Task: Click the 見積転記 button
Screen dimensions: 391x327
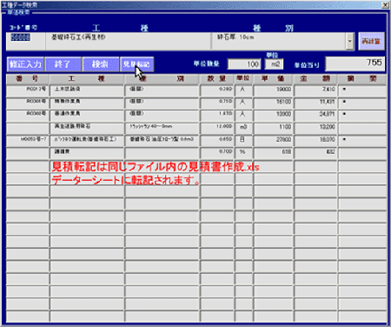Action: [136, 64]
